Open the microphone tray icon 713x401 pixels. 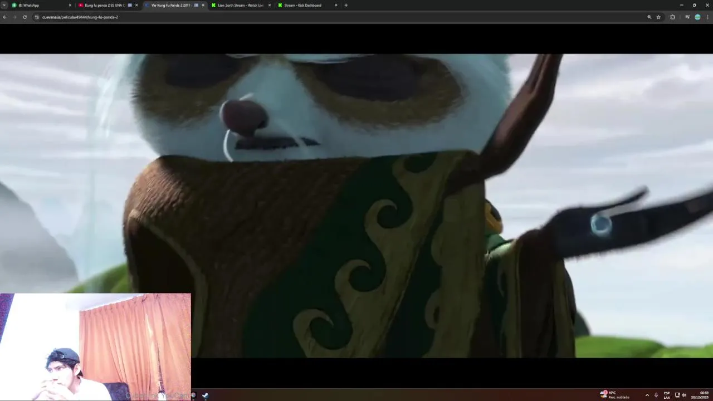656,395
